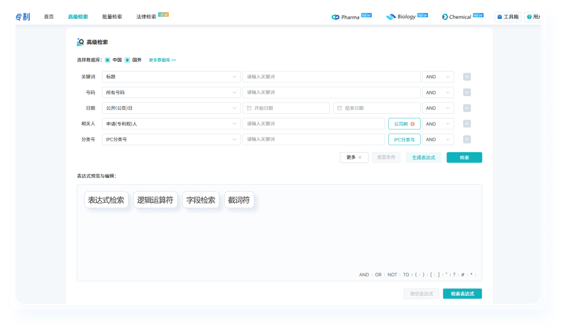Click the 重置条件 button
Viewport: 566px width, 333px height.
click(x=386, y=157)
